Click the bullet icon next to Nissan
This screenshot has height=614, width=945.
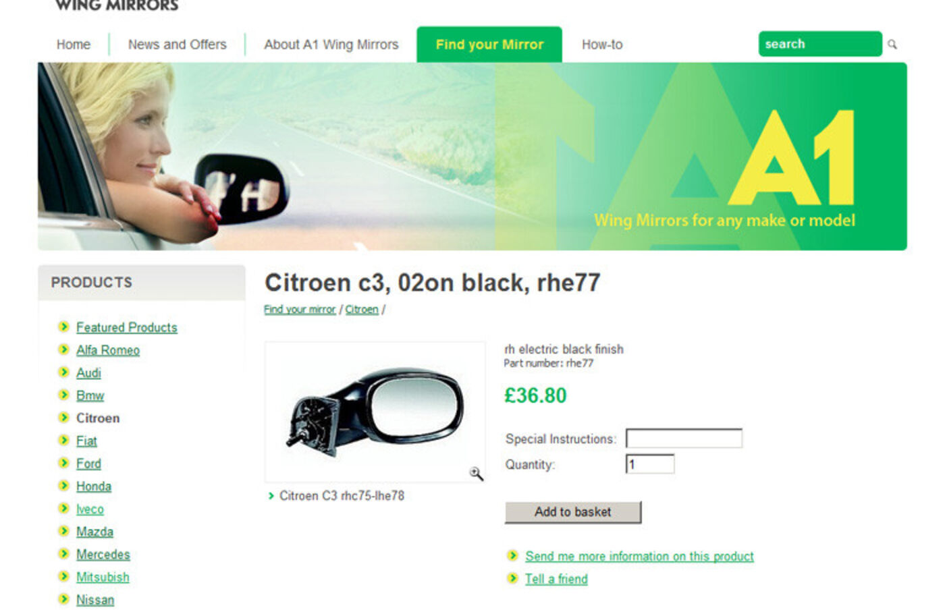click(63, 599)
